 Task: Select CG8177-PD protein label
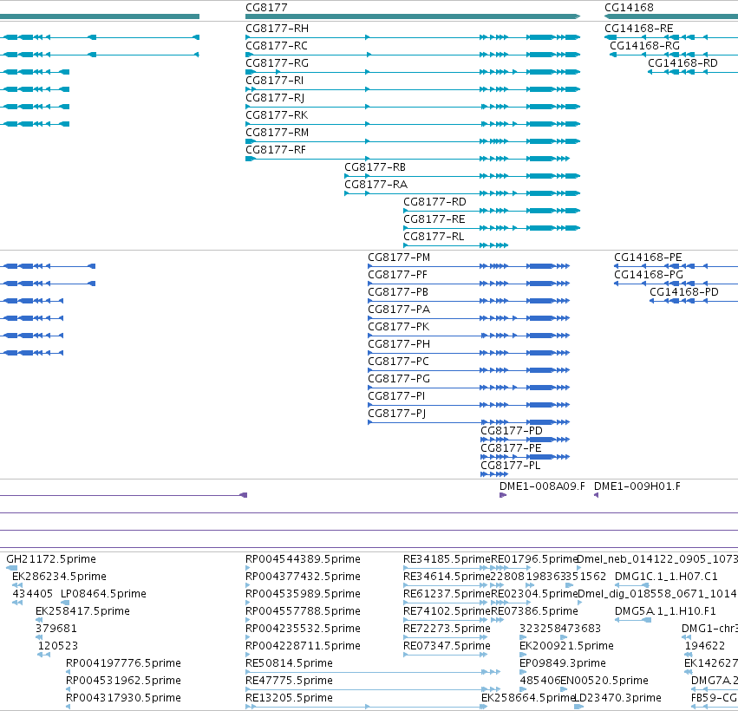(512, 431)
